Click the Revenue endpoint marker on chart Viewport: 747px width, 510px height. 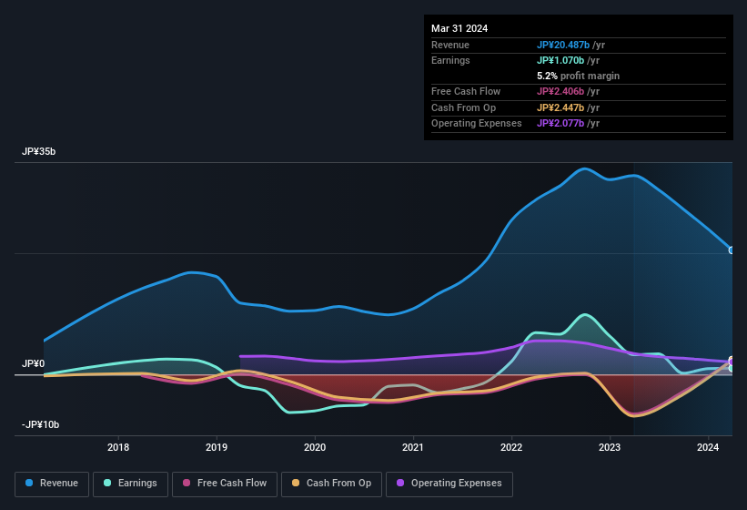point(732,250)
